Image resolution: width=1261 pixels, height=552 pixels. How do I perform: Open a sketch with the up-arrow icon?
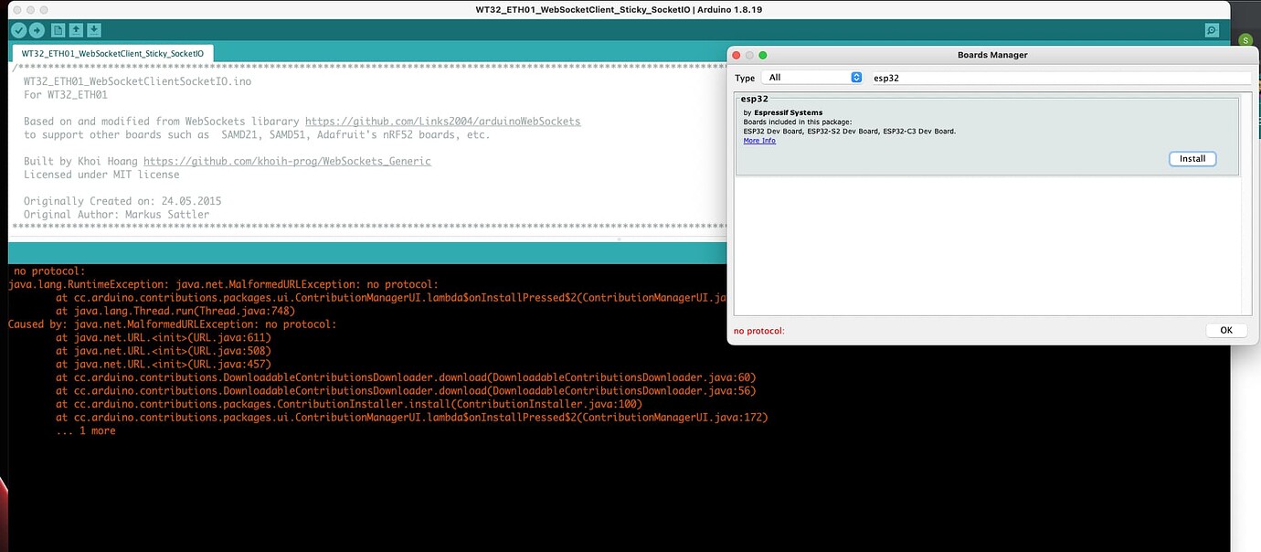[75, 29]
